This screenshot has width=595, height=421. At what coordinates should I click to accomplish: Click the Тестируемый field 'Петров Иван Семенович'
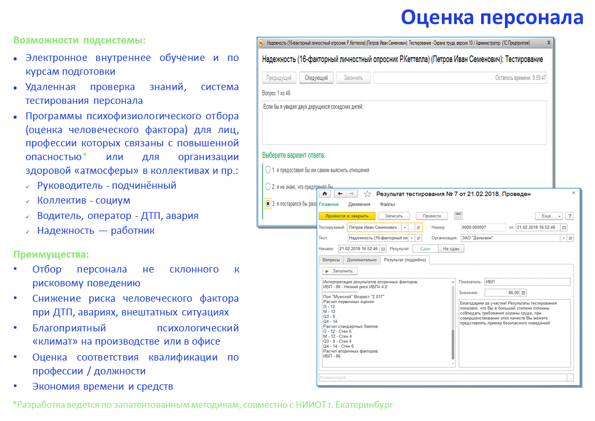pos(375,227)
